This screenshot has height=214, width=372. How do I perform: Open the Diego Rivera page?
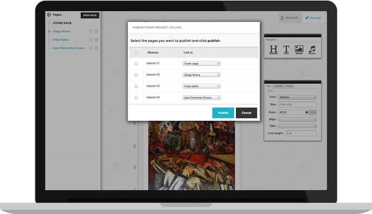(62, 31)
